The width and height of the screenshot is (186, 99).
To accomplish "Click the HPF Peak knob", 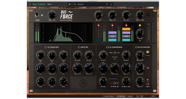I will (78, 55).
